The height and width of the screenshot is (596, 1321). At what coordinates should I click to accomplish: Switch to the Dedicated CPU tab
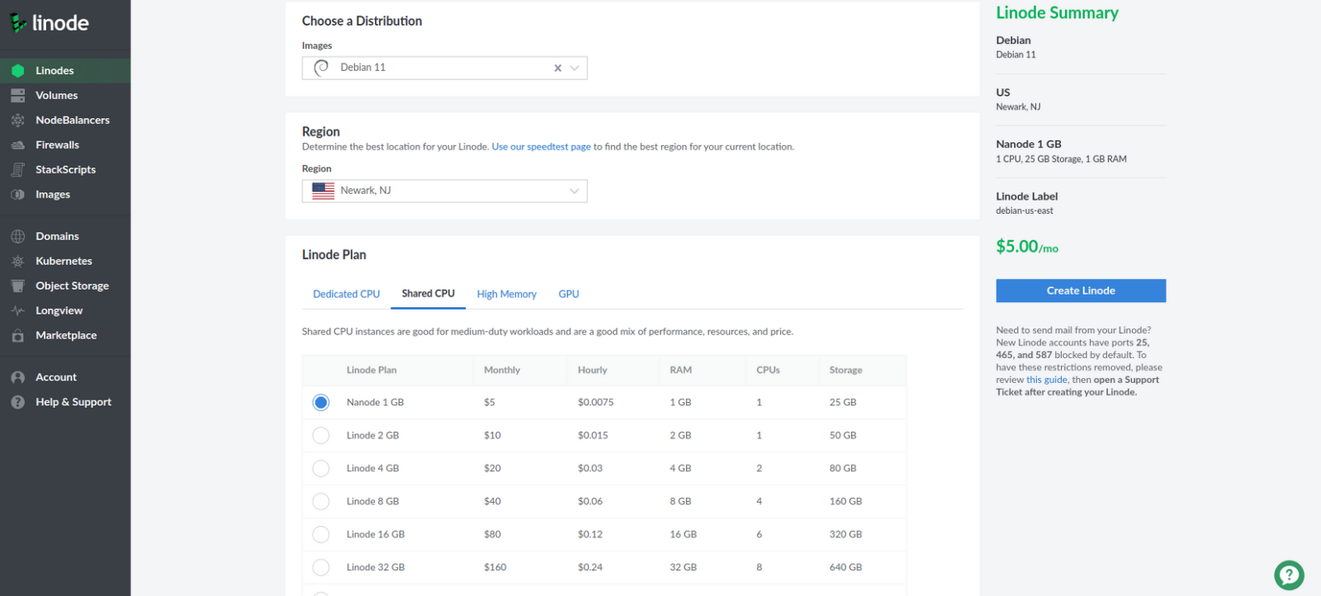[346, 295]
